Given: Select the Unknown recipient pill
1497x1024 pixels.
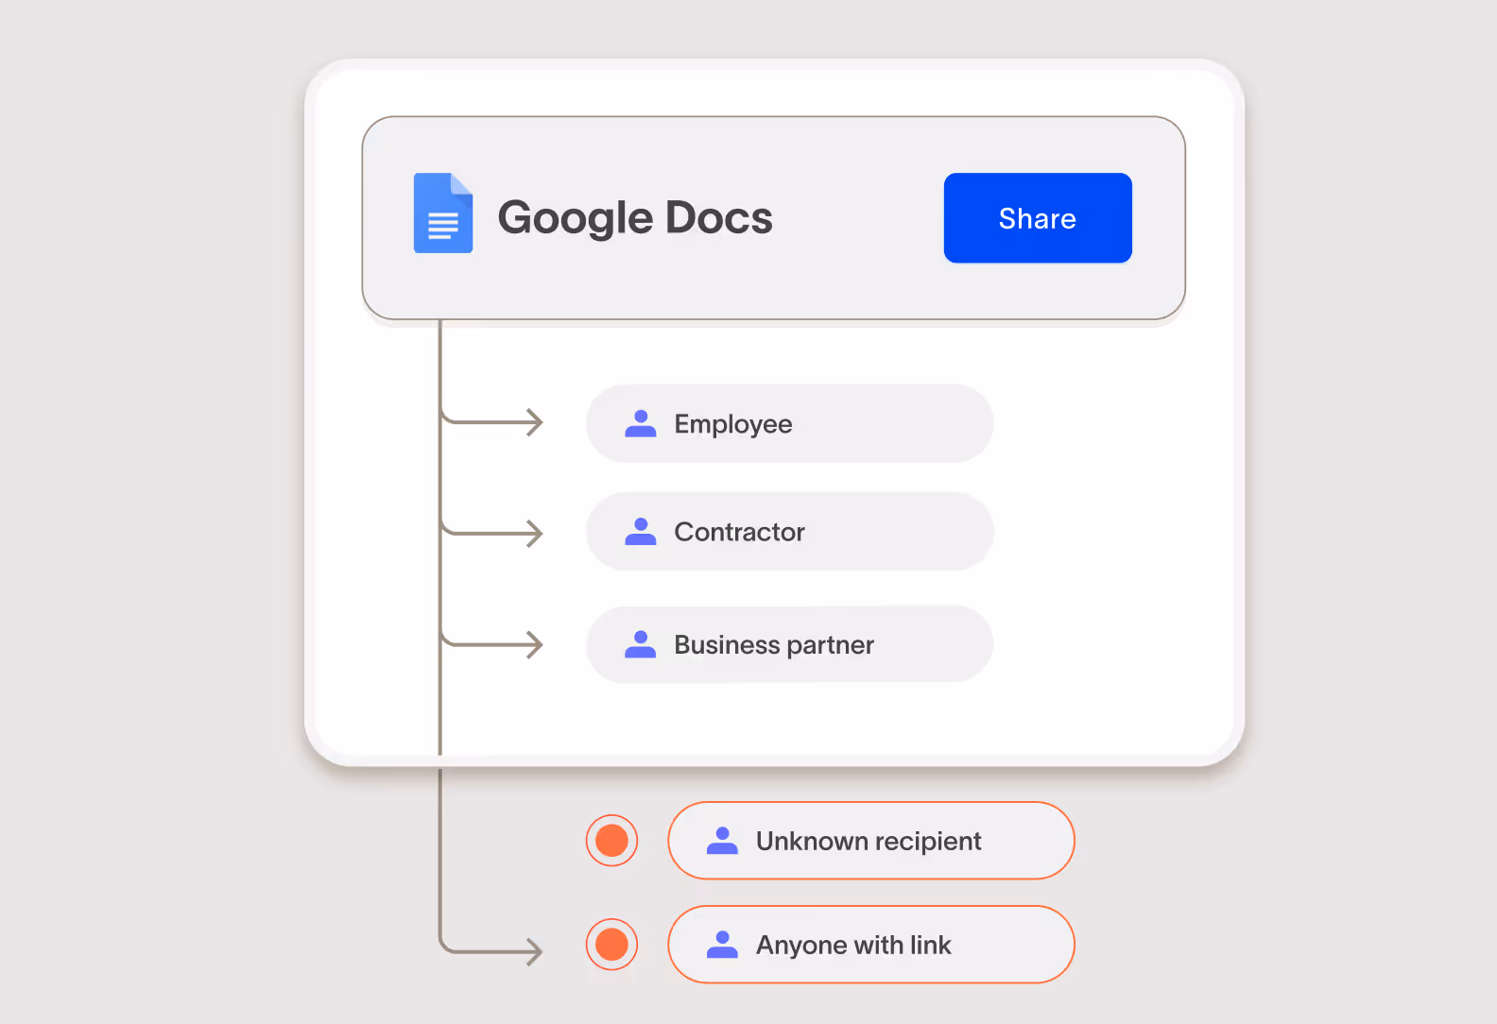Looking at the screenshot, I should (871, 841).
